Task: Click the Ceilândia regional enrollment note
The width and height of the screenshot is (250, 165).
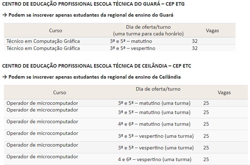Action: click(x=91, y=77)
